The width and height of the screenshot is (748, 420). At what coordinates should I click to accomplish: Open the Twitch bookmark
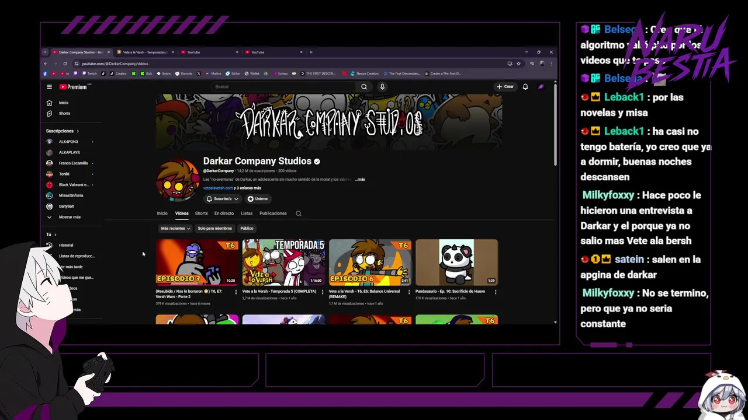click(x=89, y=73)
